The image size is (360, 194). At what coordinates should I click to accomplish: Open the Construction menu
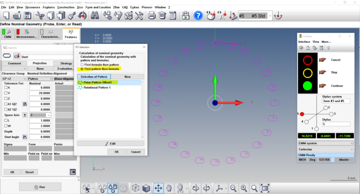66,7
